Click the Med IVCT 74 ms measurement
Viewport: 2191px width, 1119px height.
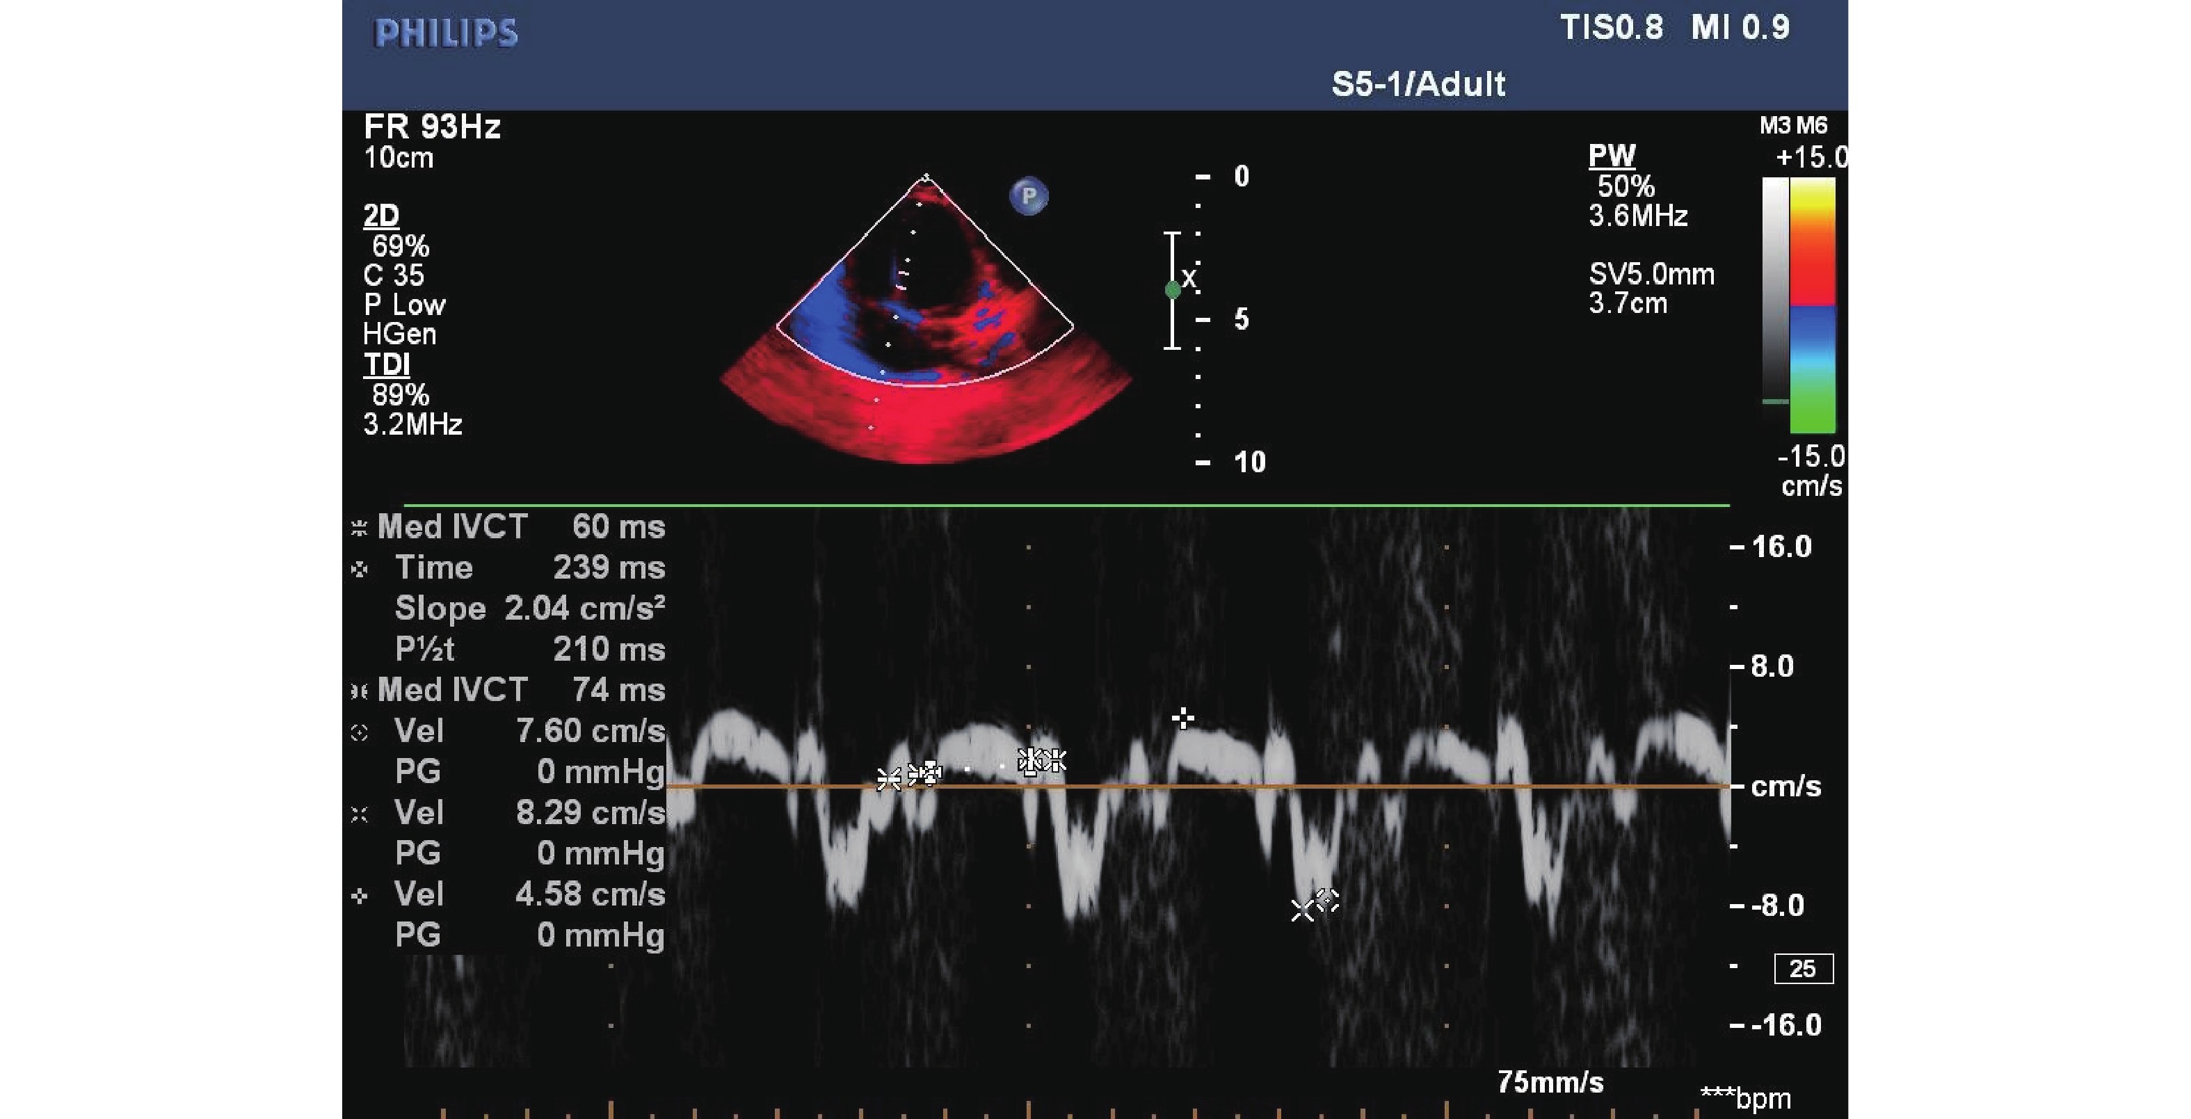[x=520, y=690]
